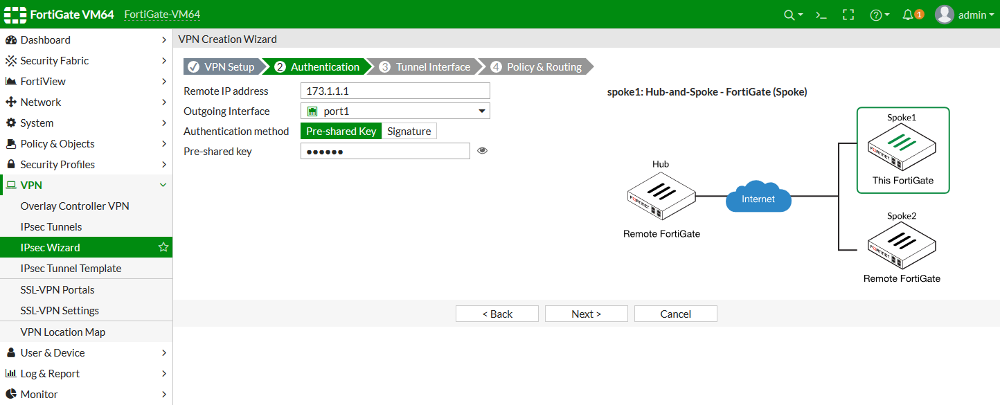Expand the Policy & Objects chevron
This screenshot has height=405, width=1000.
coord(163,144)
